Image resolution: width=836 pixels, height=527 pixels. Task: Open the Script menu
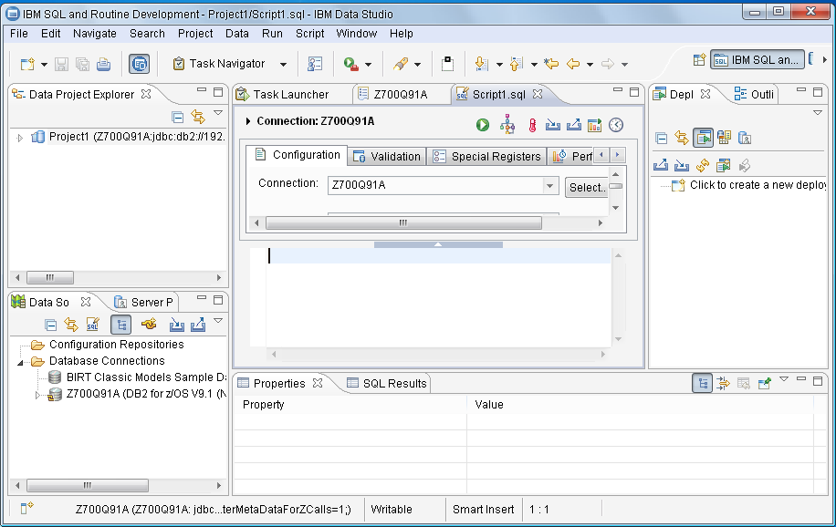309,34
